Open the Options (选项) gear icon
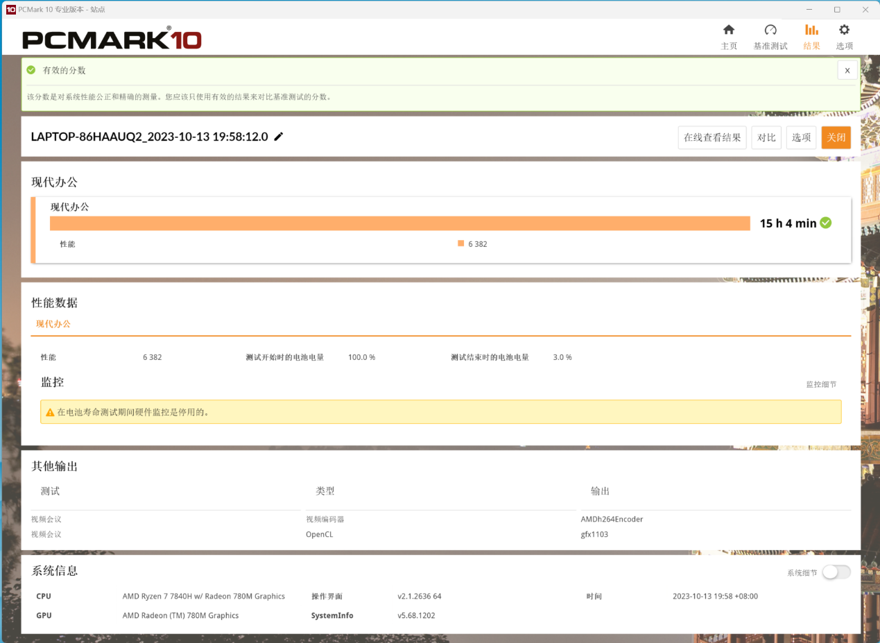 pyautogui.click(x=844, y=31)
